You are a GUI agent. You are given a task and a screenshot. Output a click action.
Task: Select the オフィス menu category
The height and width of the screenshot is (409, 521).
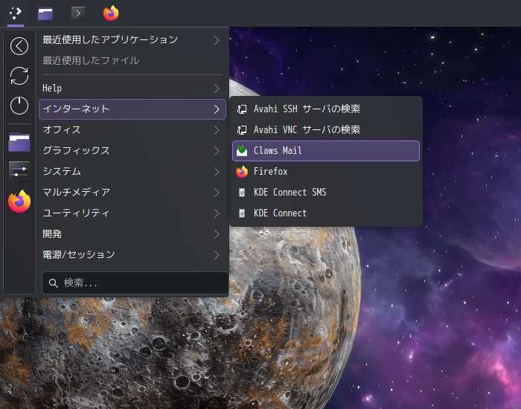click(x=132, y=130)
